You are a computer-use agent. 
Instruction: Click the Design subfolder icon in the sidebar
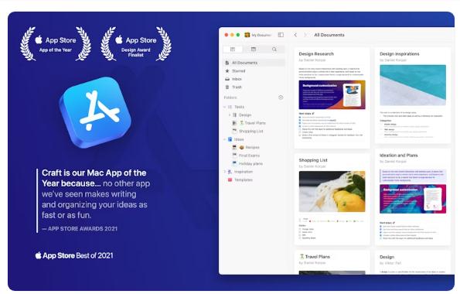click(234, 115)
